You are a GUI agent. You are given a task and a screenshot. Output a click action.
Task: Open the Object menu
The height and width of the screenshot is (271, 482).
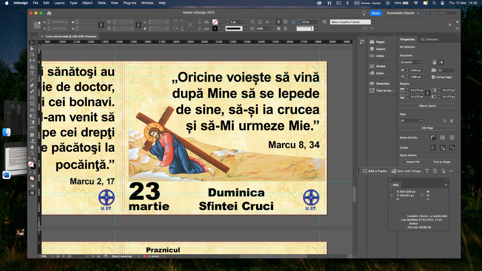pyautogui.click(x=87, y=3)
